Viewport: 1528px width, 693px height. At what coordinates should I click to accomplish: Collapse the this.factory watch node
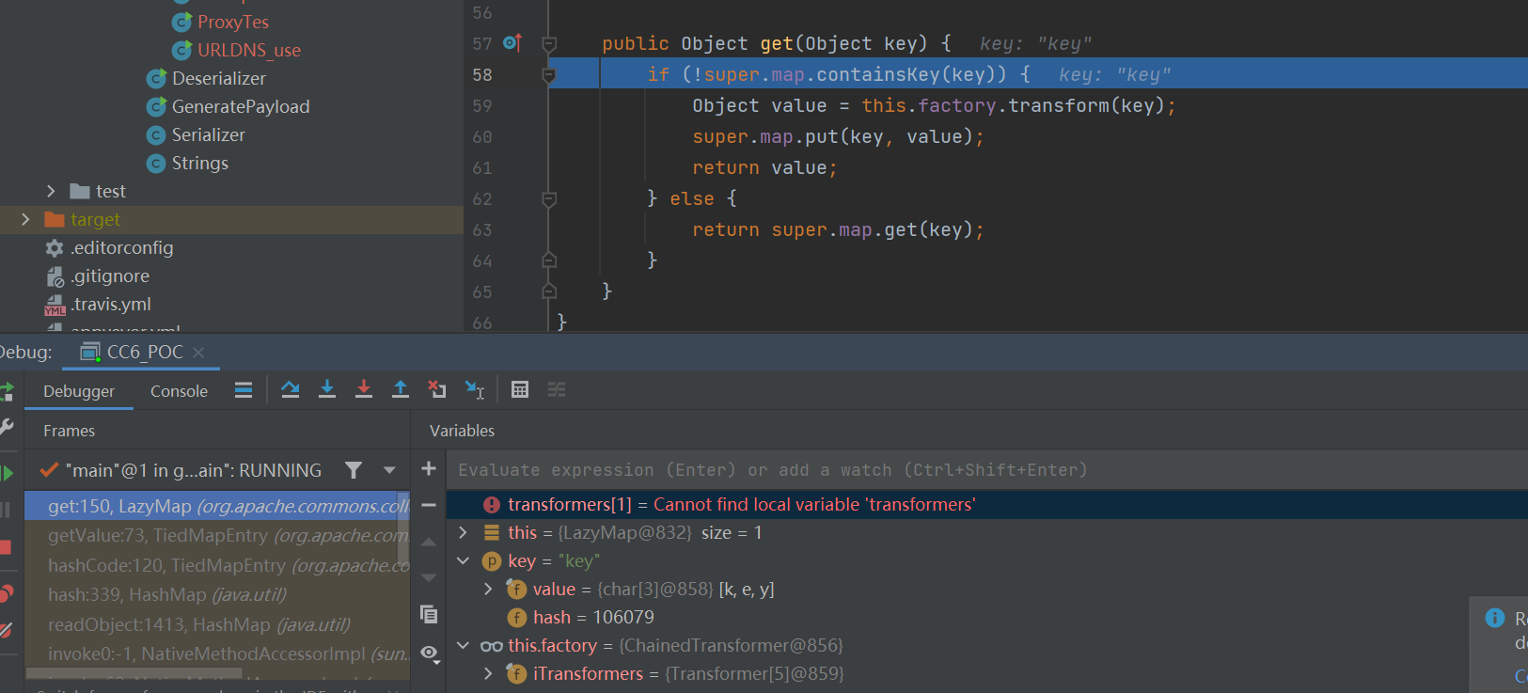coord(463,645)
